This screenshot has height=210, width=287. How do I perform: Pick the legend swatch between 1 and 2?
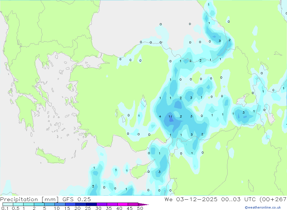[x=29, y=204]
